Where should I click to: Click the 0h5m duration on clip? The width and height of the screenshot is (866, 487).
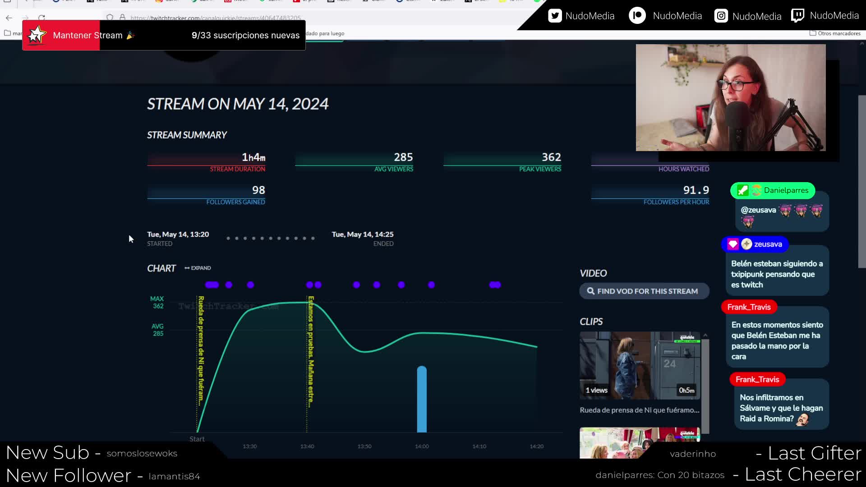tap(686, 391)
